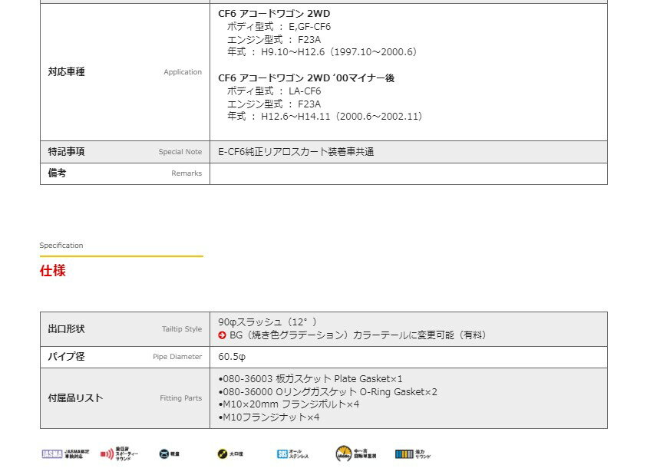Click the red arrow icon beside BG option
Image resolution: width=647 pixels, height=475 pixels.
tap(223, 335)
